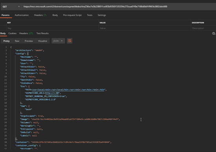This screenshot has height=152, width=216.
Task: Open the request Headers (7) tab
Action: click(x=40, y=15)
